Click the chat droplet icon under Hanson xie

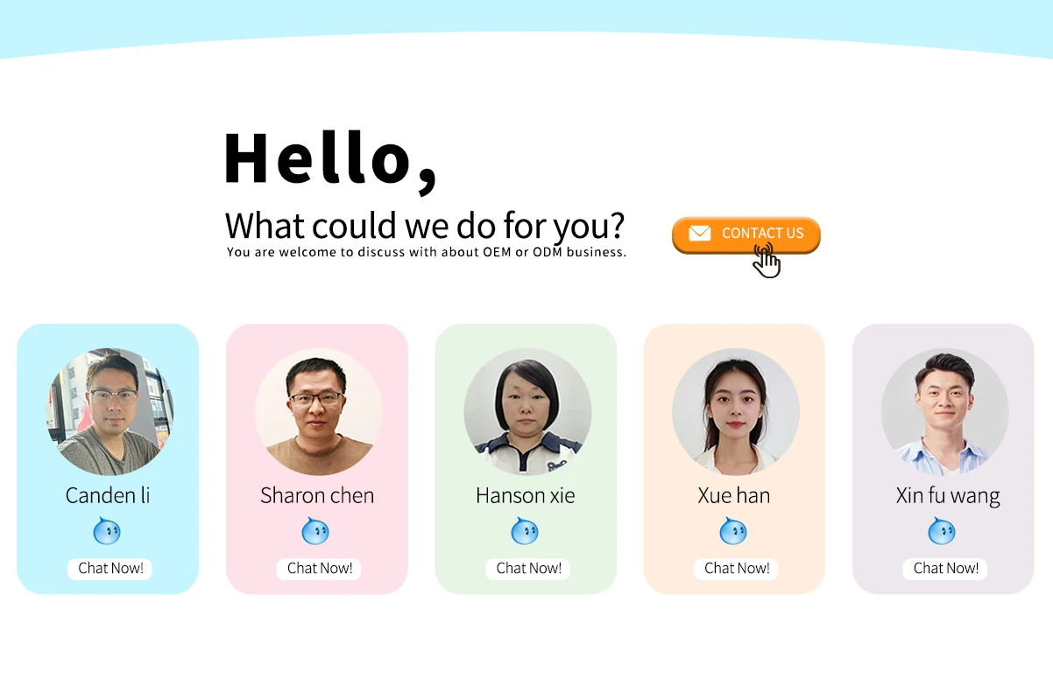pyautogui.click(x=525, y=530)
